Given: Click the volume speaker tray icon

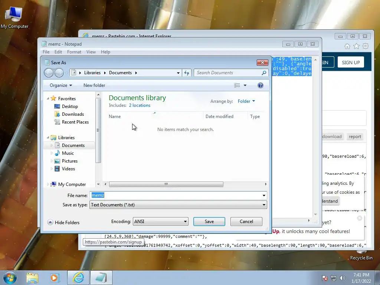Looking at the screenshot, I should 342,278.
